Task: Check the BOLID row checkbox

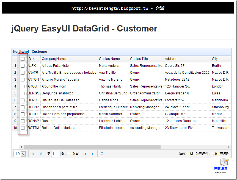Action: click(x=23, y=114)
